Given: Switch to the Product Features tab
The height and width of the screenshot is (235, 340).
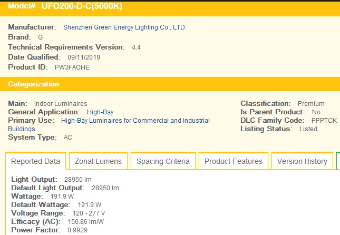Looking at the screenshot, I should pyautogui.click(x=234, y=161).
